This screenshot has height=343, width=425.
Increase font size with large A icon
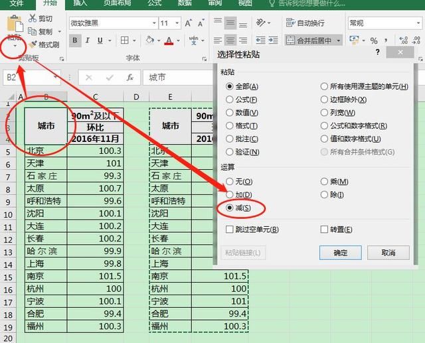click(188, 23)
